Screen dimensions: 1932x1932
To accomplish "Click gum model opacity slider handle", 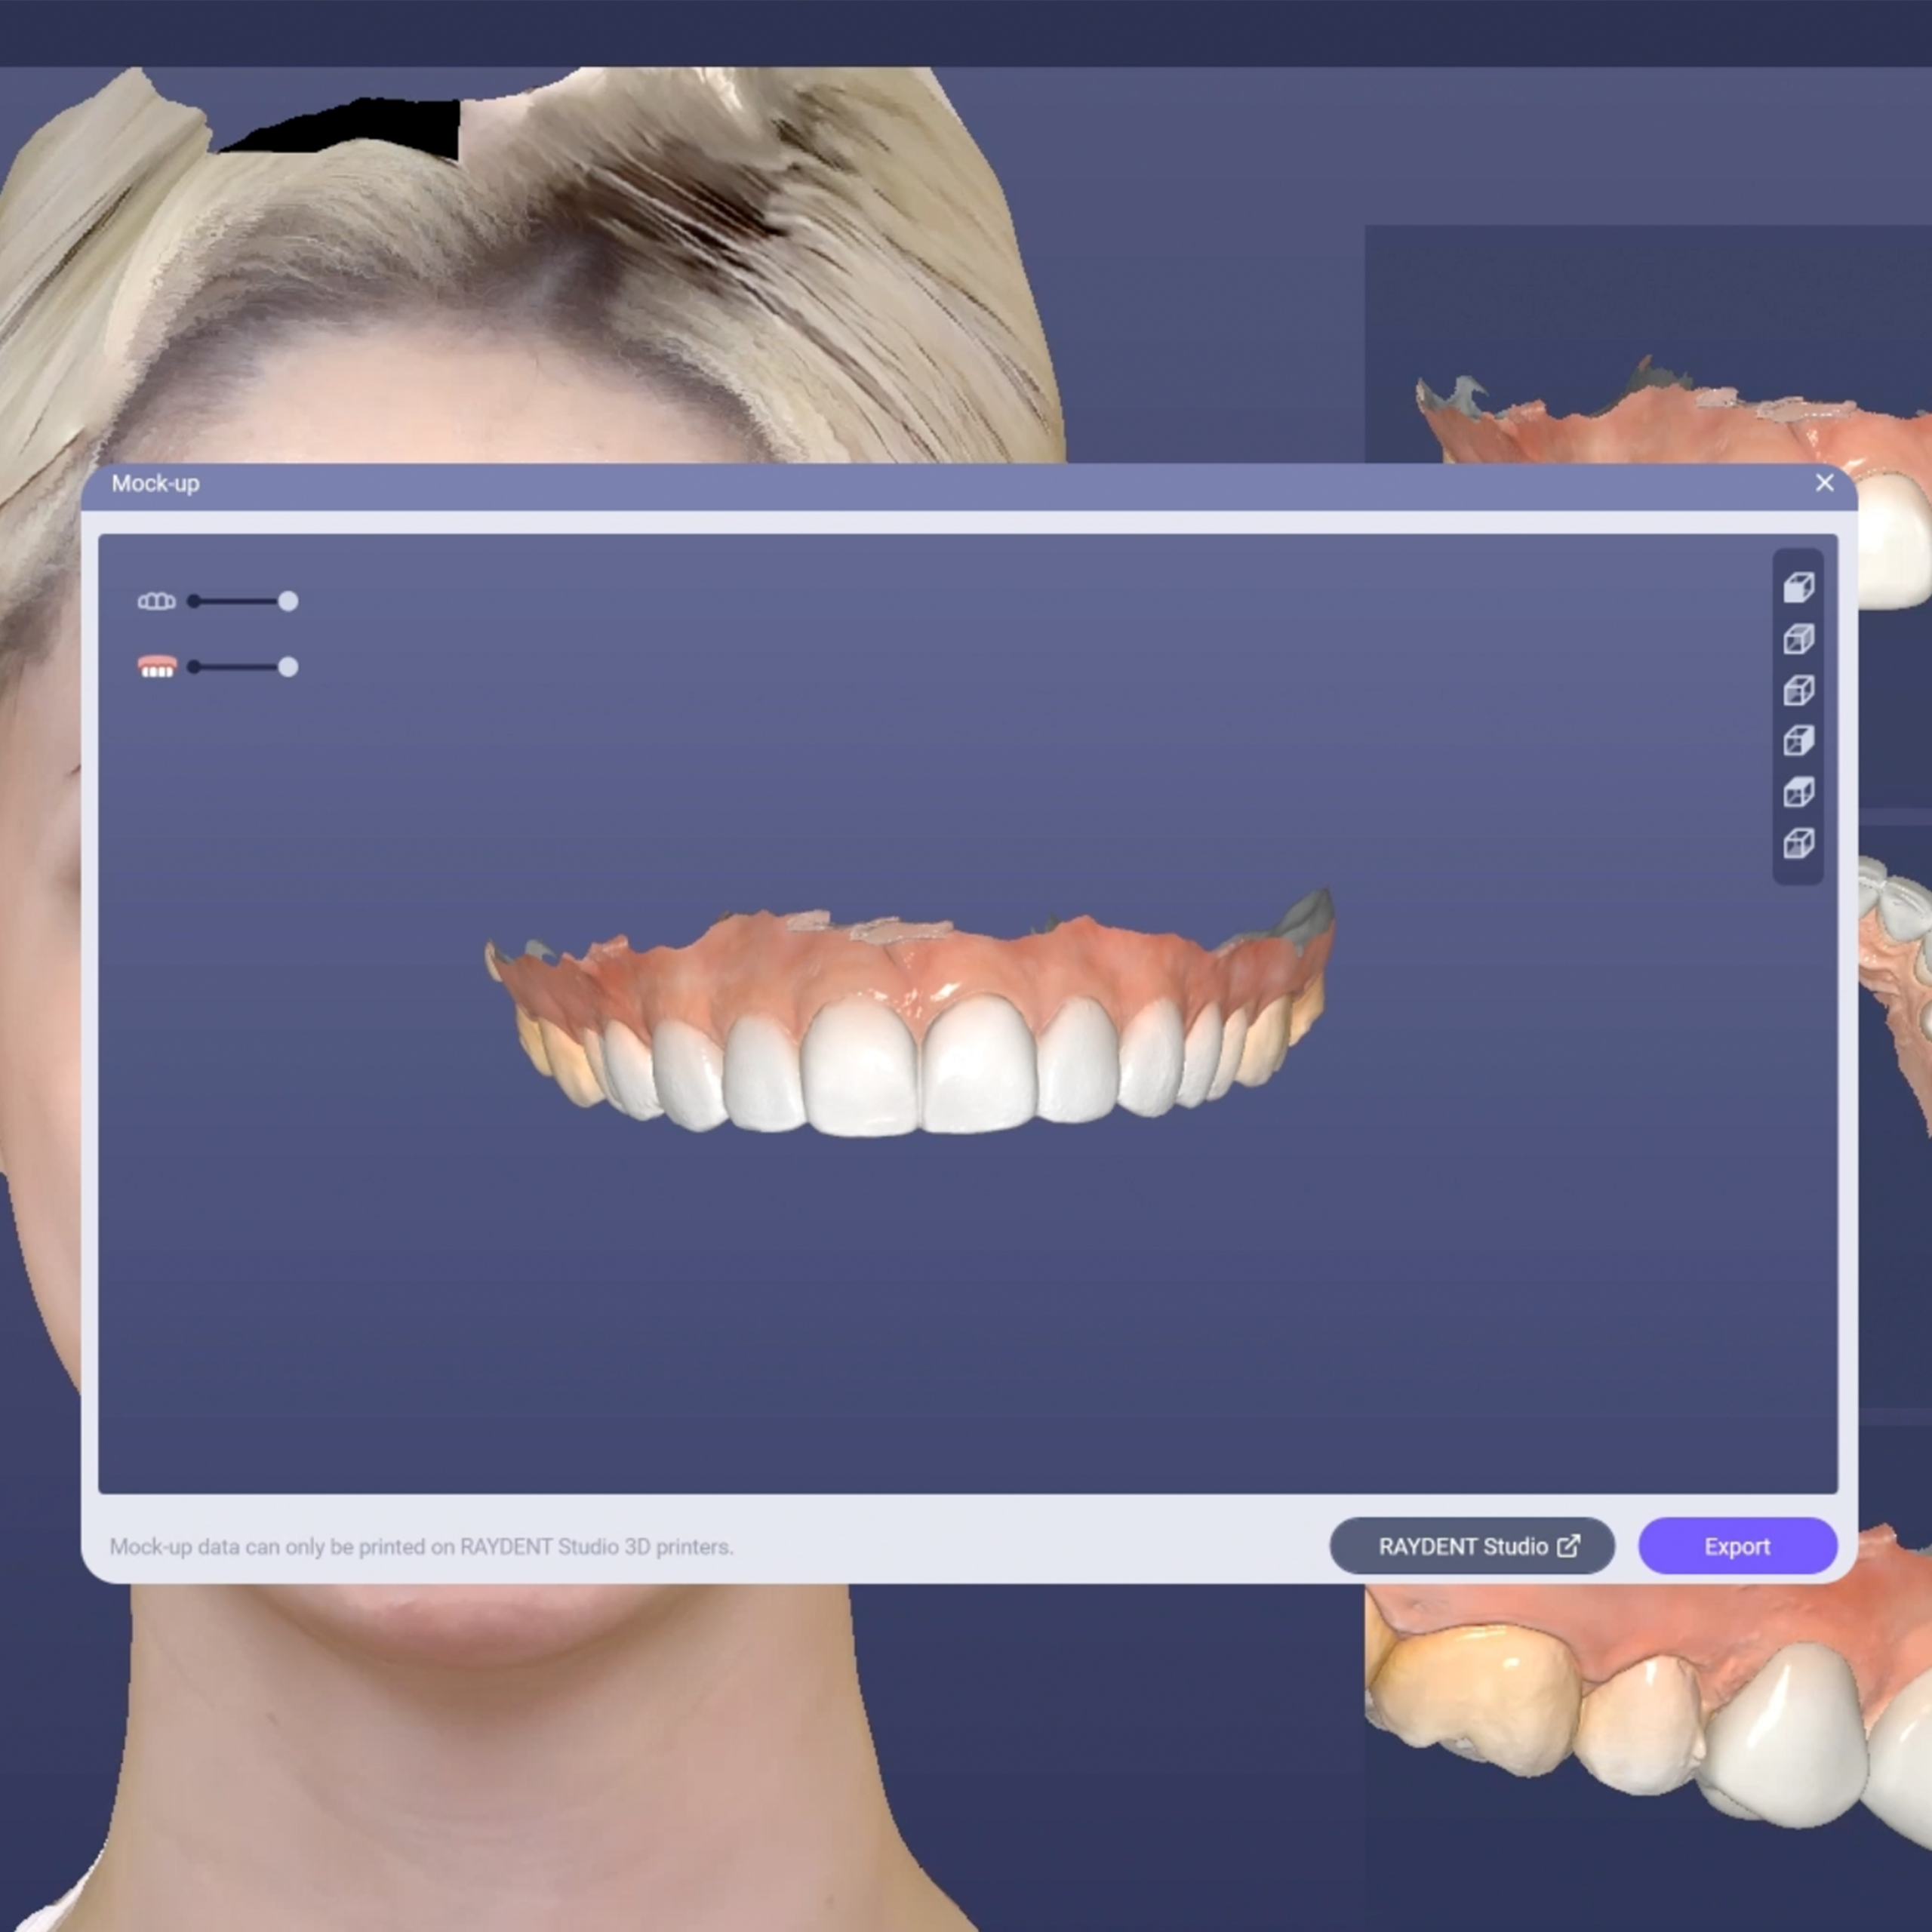I will pos(288,667).
